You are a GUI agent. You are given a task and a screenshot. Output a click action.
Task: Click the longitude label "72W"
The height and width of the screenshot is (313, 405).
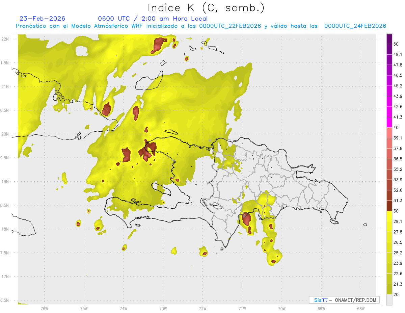click(x=202, y=308)
